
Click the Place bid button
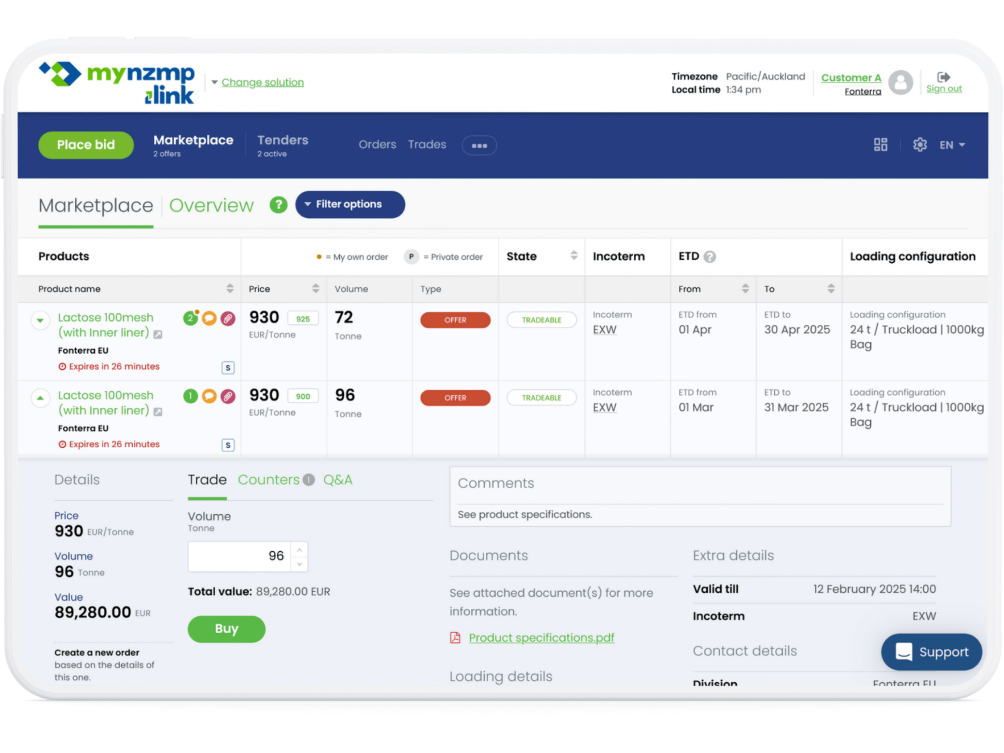tap(86, 145)
